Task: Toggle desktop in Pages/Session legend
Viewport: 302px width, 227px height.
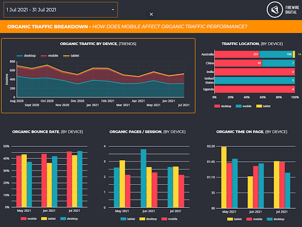Action: point(148,219)
